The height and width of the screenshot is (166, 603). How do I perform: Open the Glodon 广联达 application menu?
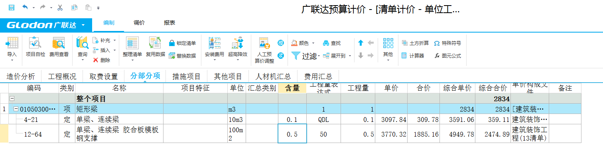click(46, 25)
